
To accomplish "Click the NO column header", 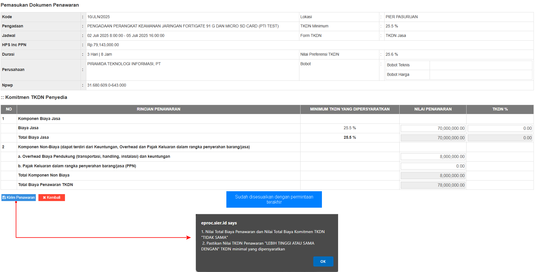I will [x=9, y=109].
